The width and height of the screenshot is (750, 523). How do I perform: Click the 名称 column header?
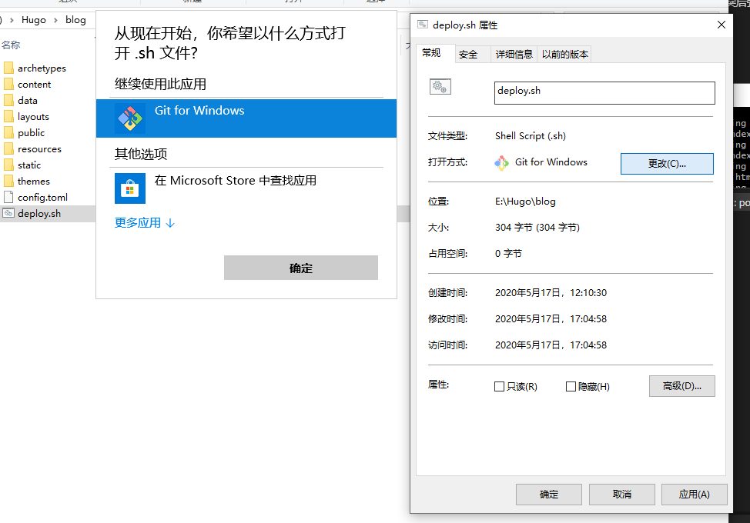click(11, 45)
